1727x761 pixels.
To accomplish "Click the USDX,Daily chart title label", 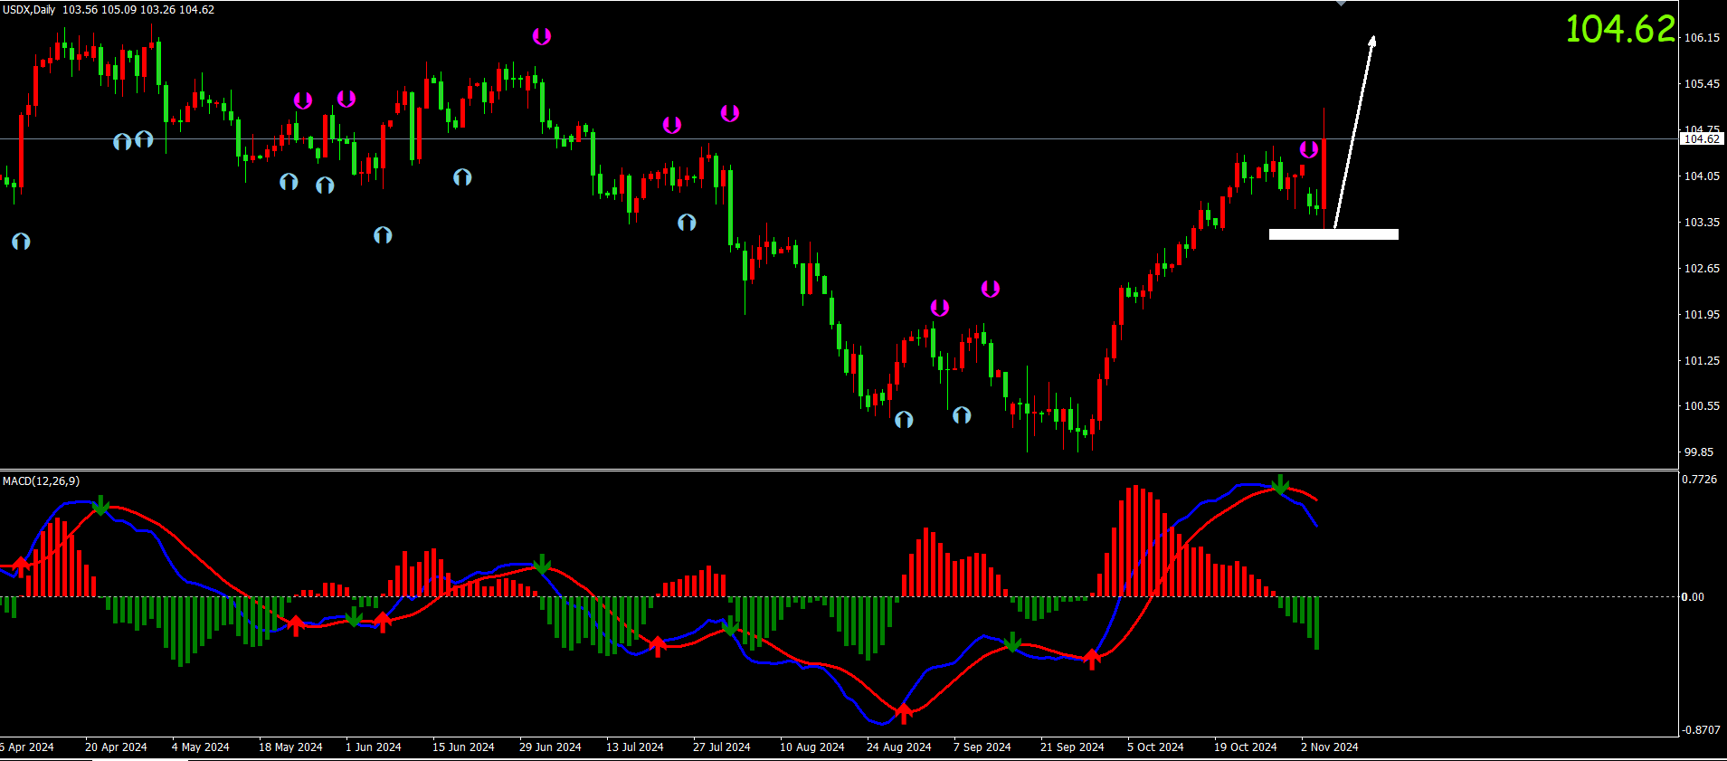I will point(29,10).
